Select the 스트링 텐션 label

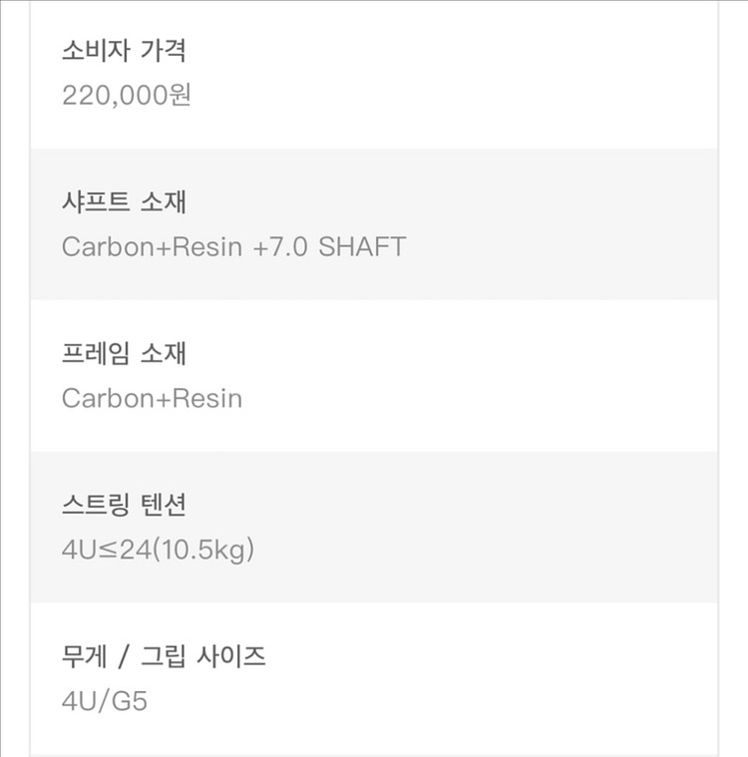point(124,505)
